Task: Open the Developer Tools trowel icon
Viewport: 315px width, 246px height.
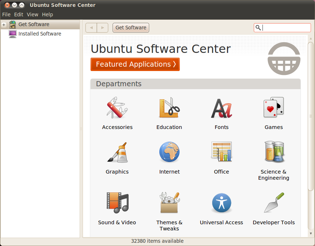Action: pyautogui.click(x=274, y=203)
